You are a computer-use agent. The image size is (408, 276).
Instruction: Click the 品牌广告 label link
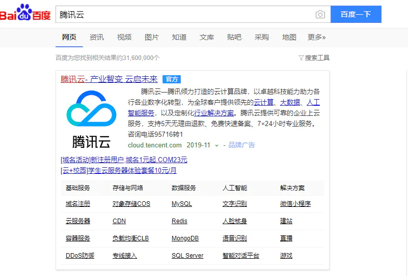tap(241, 145)
